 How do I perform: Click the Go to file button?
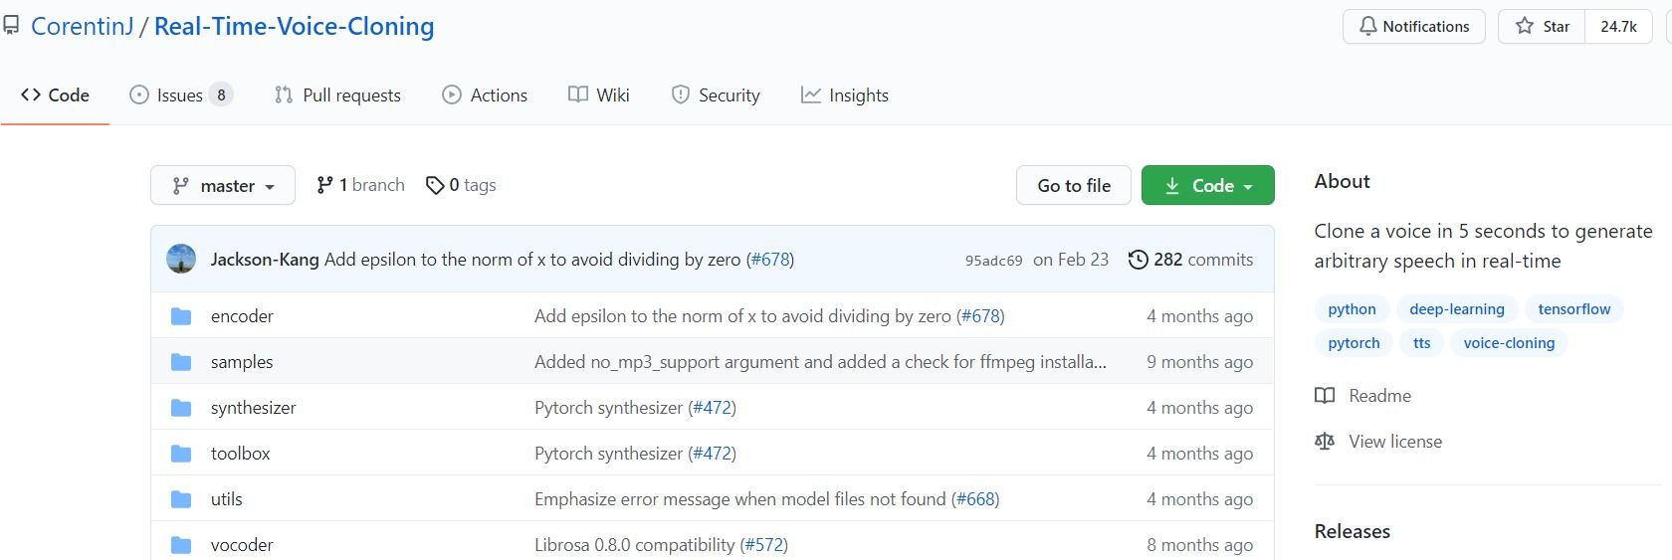(1074, 185)
